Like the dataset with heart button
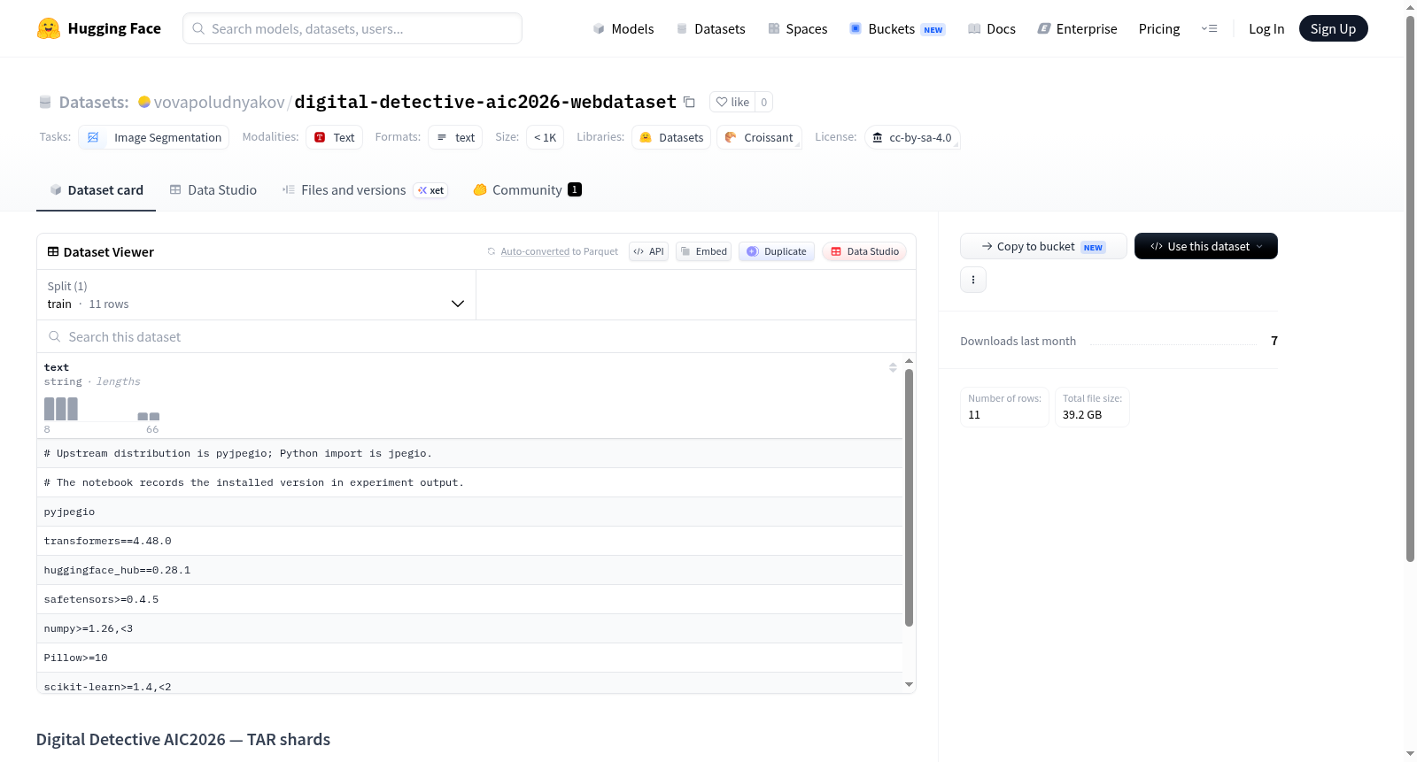 pyautogui.click(x=732, y=102)
